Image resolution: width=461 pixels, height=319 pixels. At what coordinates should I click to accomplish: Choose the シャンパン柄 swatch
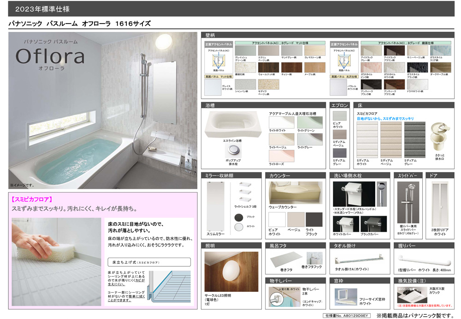tap(245, 84)
